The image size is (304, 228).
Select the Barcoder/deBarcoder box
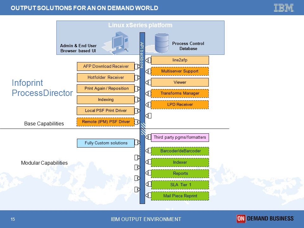(x=180, y=151)
